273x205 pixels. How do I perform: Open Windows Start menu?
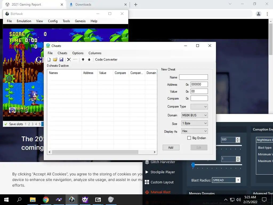tap(6, 200)
